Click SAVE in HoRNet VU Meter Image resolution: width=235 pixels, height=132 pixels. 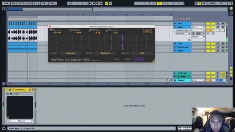point(127,59)
